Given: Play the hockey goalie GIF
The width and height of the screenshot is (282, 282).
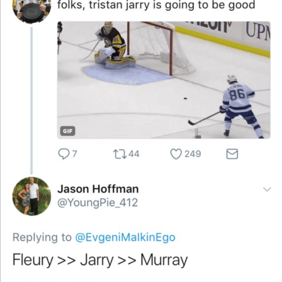Looking at the screenshot, I should 164,80.
